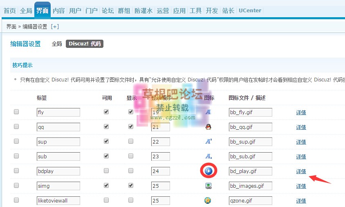This screenshot has height=207, width=345.
Task: Select the qq row checkbox
Action: tap(16, 126)
